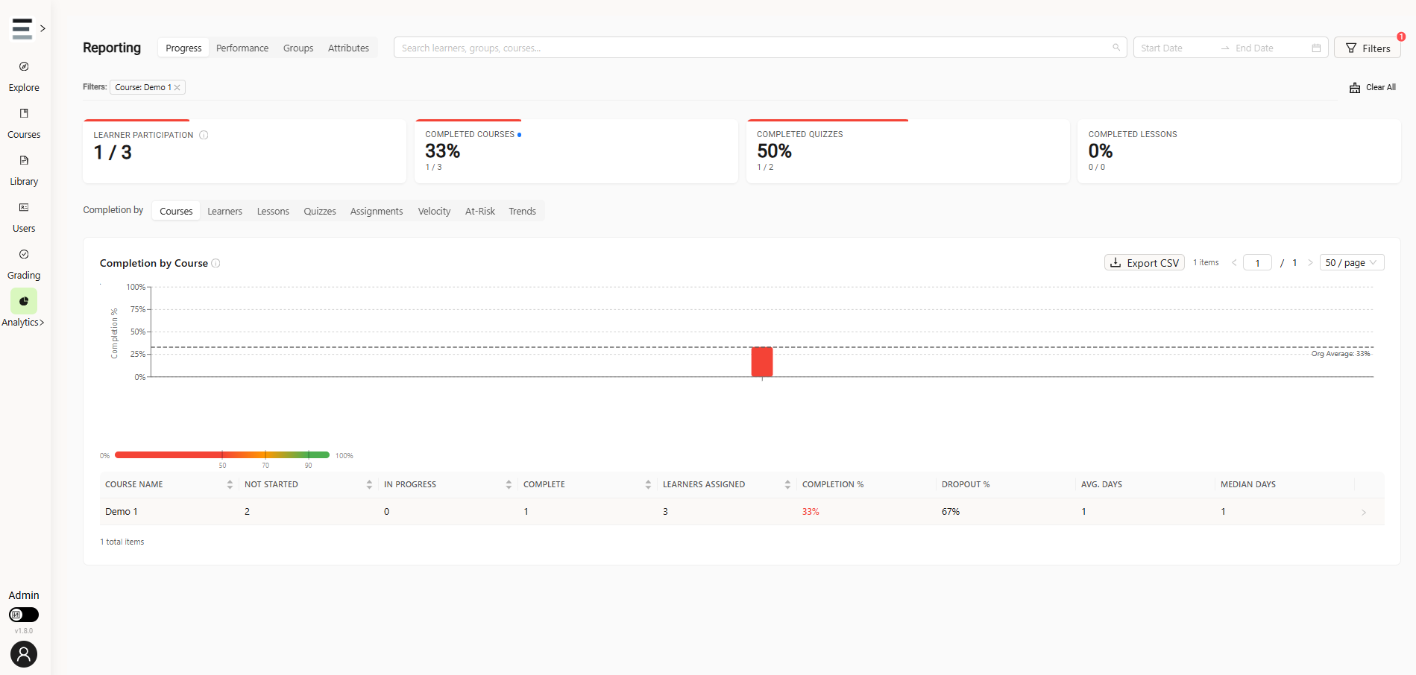Open the Demo 1 table row
Image resolution: width=1416 pixels, height=675 pixels.
click(x=742, y=512)
